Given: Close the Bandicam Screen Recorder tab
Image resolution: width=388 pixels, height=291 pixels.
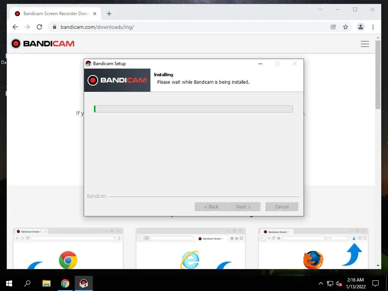Looking at the screenshot, I should click(x=94, y=14).
